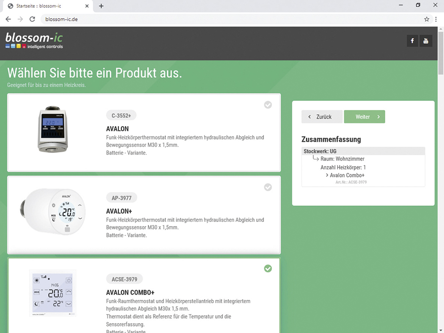Click the page vertical scrollbar thumb
444x333 pixels.
coord(441,53)
